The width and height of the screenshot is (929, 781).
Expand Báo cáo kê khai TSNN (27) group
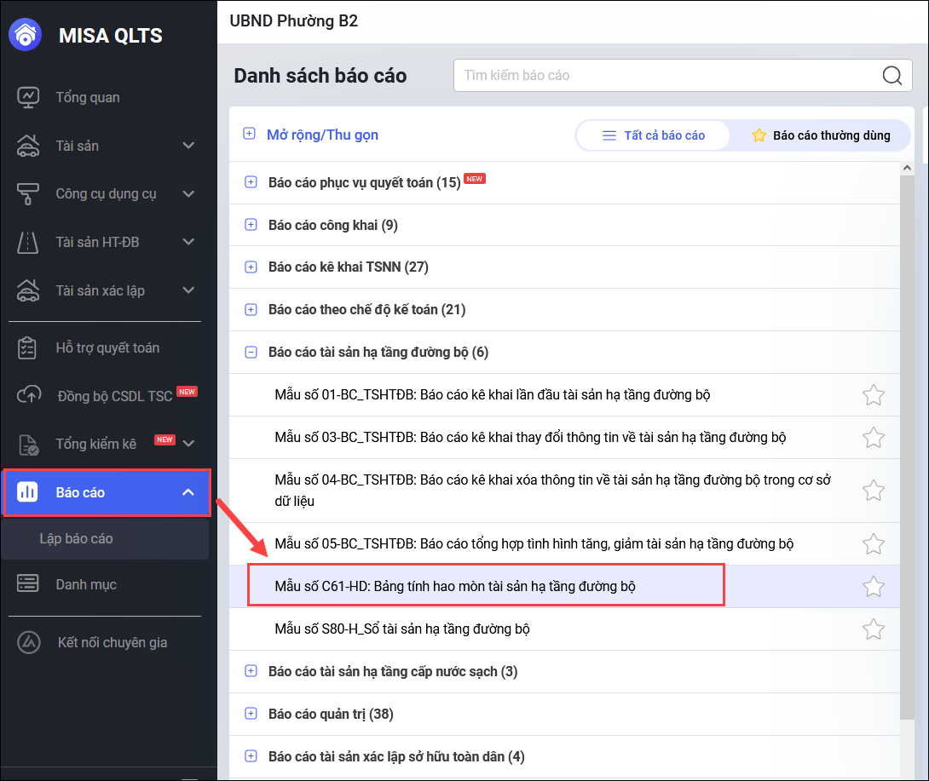coord(251,267)
